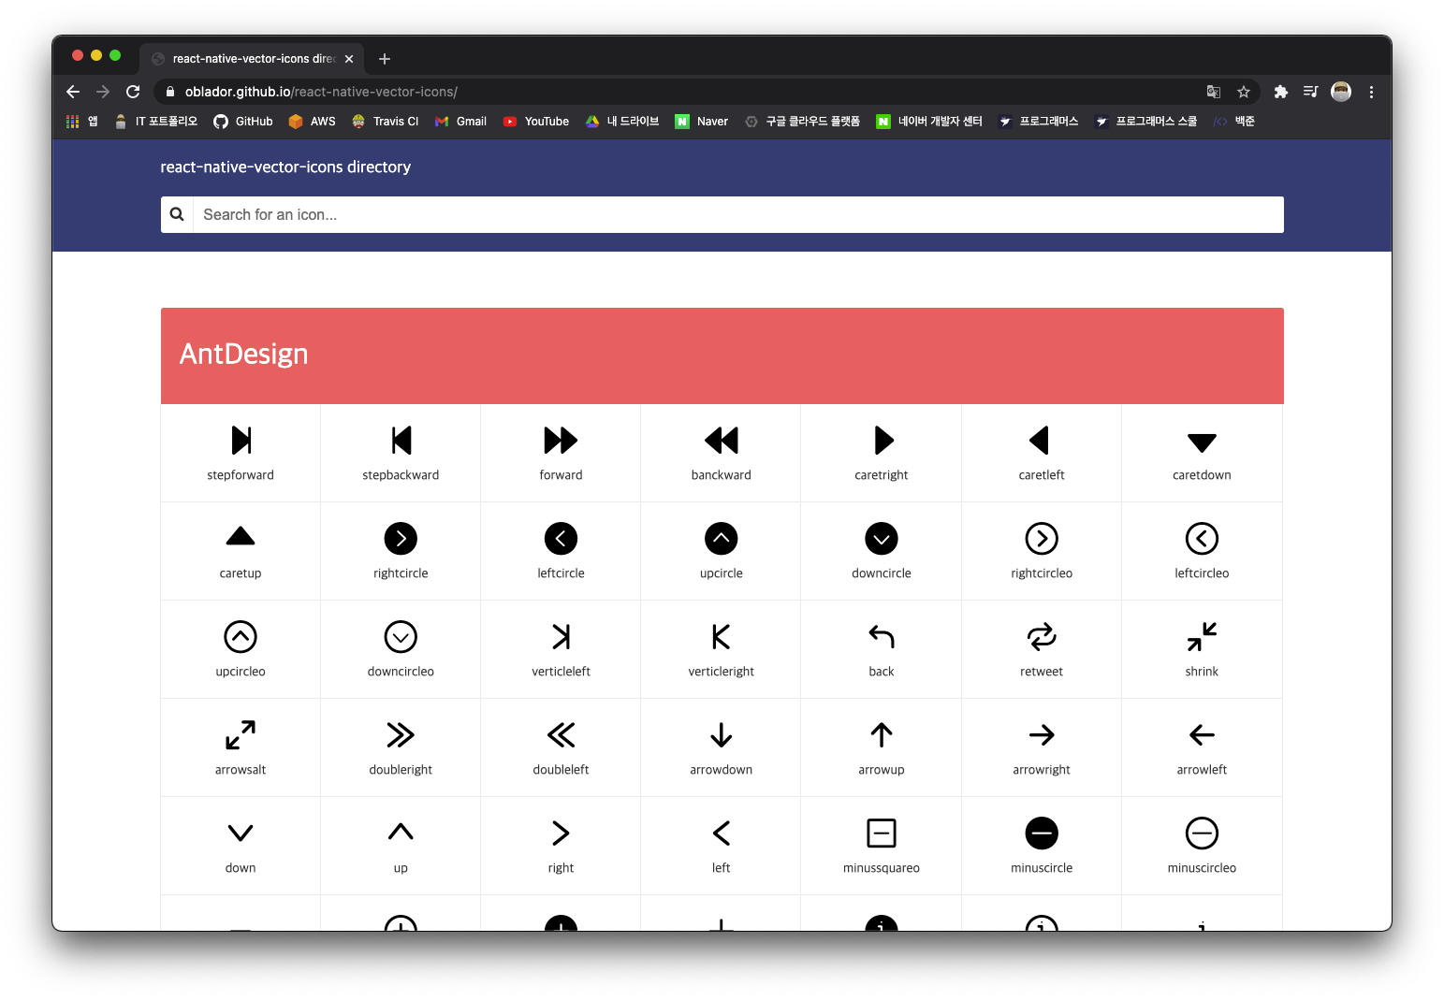Select the doubleright chevrons icon
1444x1000 pixels.
tap(401, 734)
